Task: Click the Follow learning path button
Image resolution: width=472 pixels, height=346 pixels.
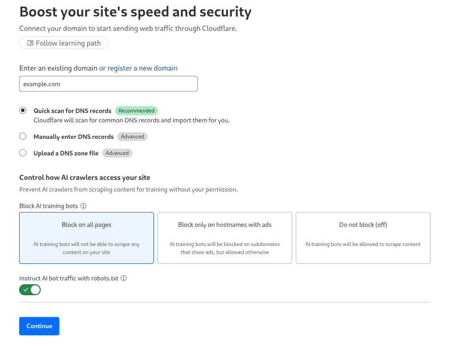Action: pyautogui.click(x=63, y=42)
